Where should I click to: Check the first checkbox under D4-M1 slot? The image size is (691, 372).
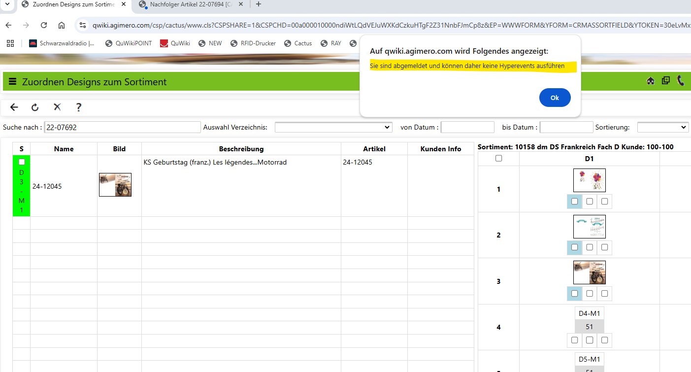pyautogui.click(x=574, y=340)
